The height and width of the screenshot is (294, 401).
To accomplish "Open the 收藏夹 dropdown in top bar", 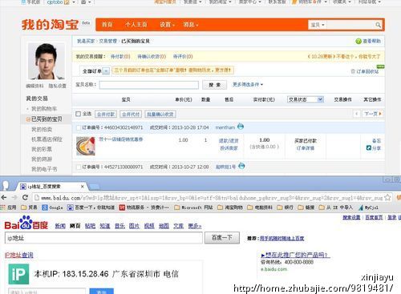I will (x=342, y=2).
